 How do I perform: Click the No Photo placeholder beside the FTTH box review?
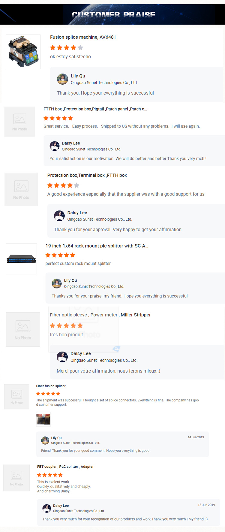20,122
